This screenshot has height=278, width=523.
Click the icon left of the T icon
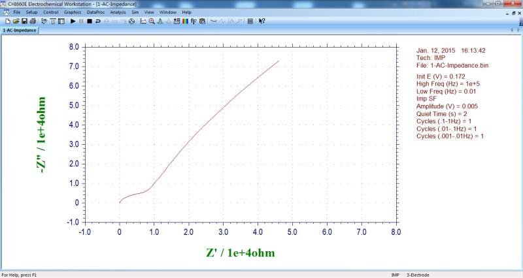(x=44, y=21)
